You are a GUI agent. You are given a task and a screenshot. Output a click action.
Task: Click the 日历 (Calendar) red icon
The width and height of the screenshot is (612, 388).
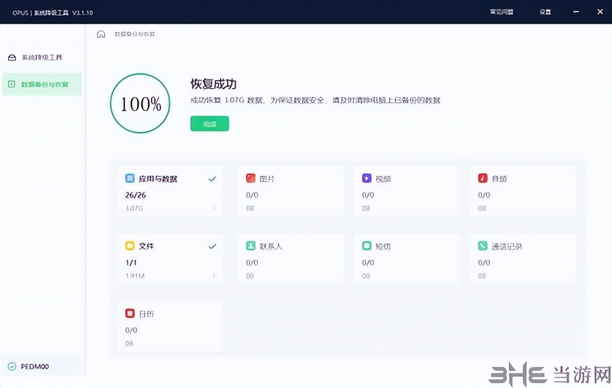131,314
